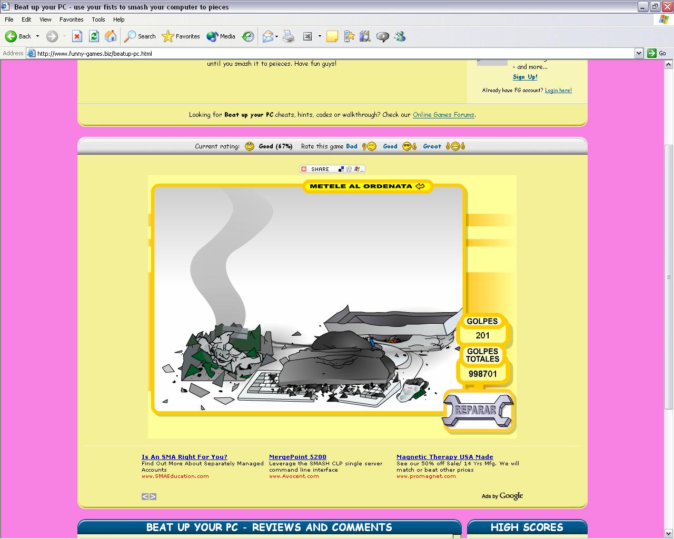674x539 pixels.
Task: Rate the game Great text link
Action: pos(432,146)
